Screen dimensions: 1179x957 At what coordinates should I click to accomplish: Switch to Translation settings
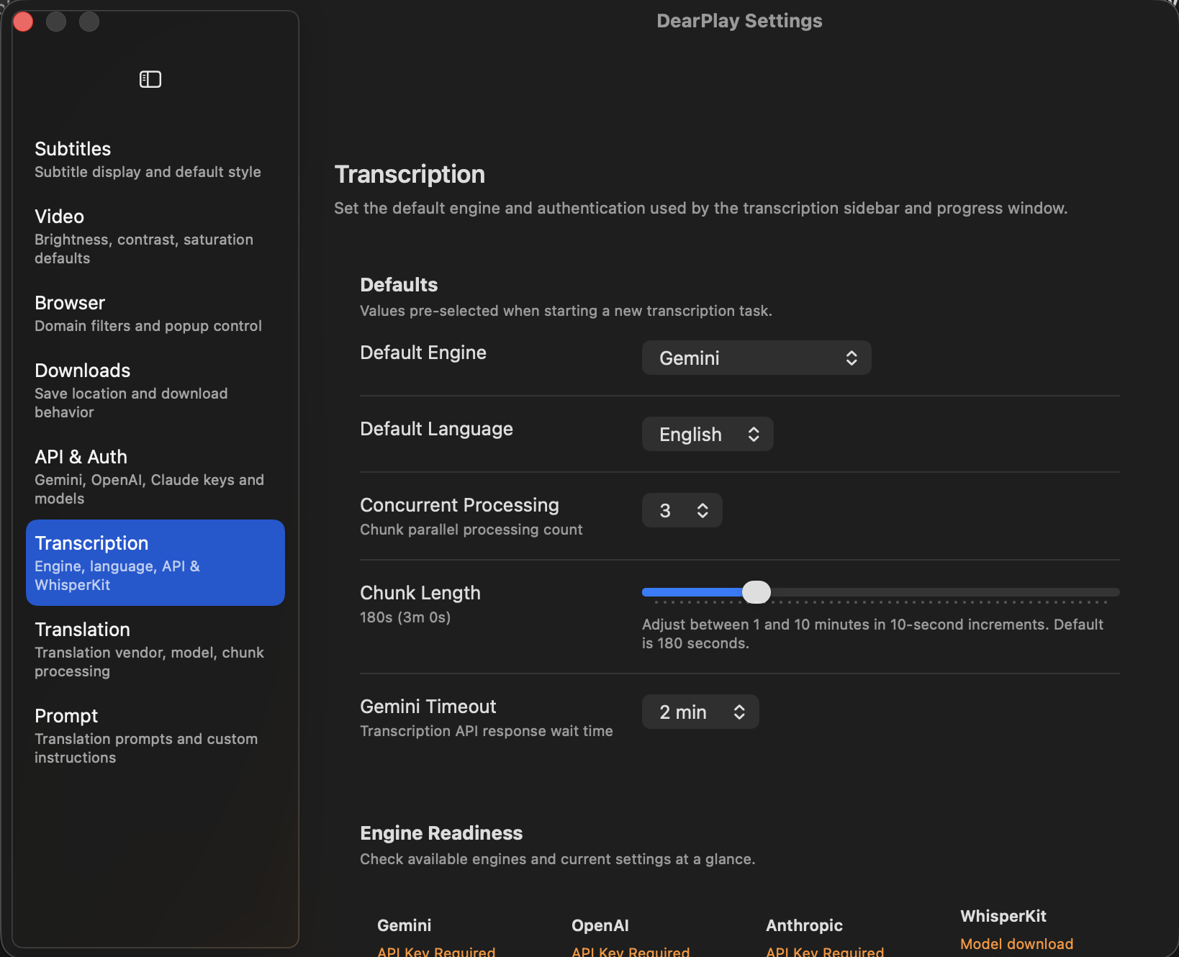[155, 650]
